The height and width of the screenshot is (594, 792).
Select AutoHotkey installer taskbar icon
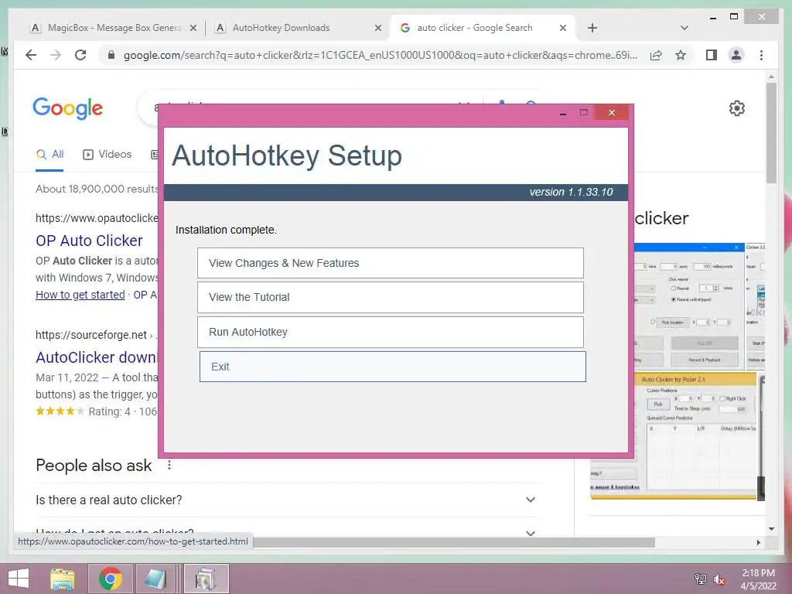206,579
